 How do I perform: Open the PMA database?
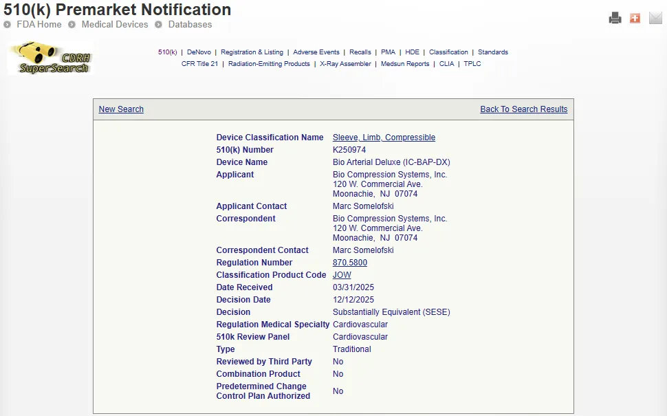pos(388,52)
